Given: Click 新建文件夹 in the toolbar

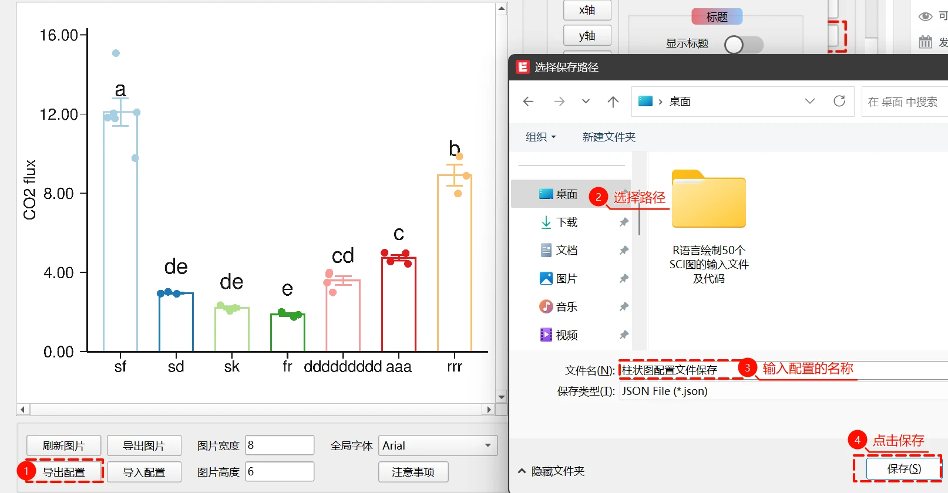Looking at the screenshot, I should [609, 137].
